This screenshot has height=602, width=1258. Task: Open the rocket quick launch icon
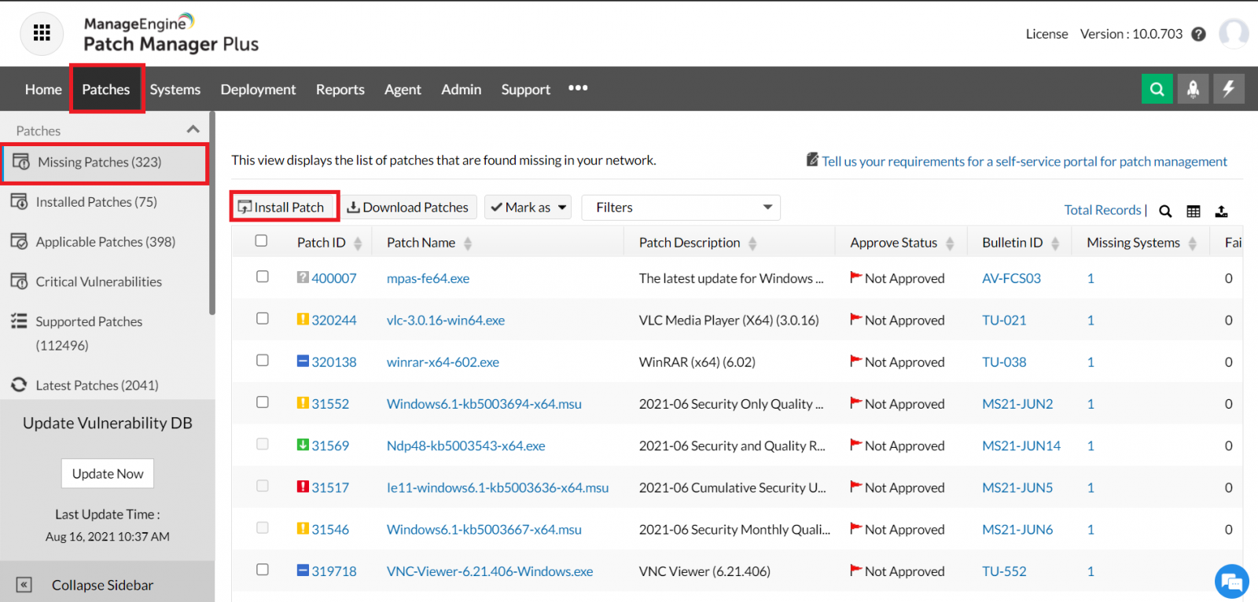pyautogui.click(x=1193, y=89)
